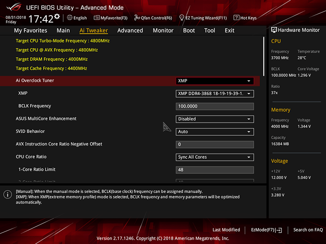Click Core Voltage value 1.296 V
Image resolution: width=326 pixels, height=244 pixels.
pos(304,75)
